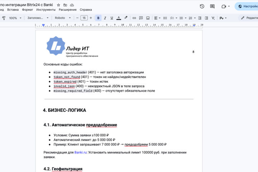Open the Инструменты menu
Image resolution: width=258 pixels, height=172 pixels.
[x=46, y=10]
